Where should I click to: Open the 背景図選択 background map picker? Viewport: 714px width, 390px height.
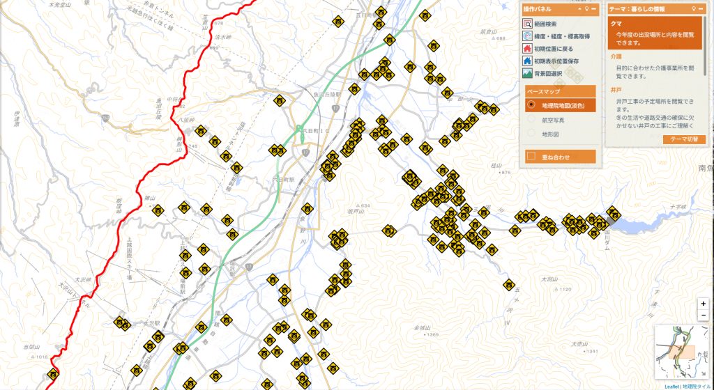tap(529, 74)
